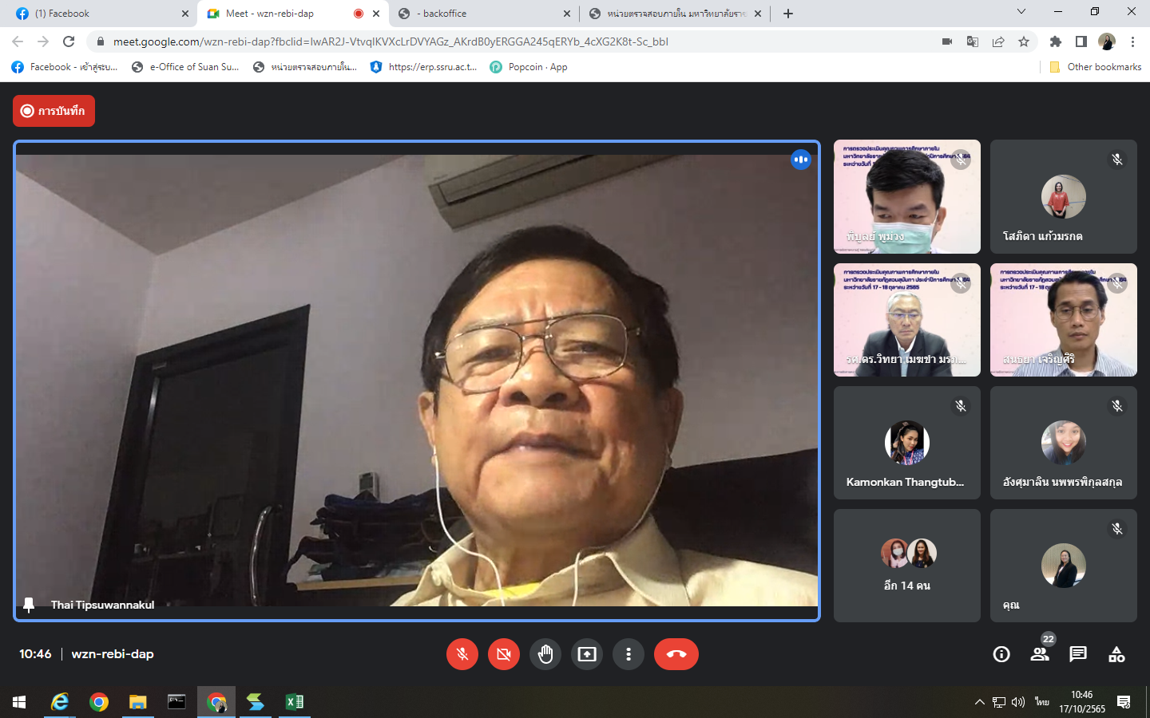The height and width of the screenshot is (718, 1150).
Task: Open the e-Office of Suan Su... bookmark
Action: (x=185, y=67)
